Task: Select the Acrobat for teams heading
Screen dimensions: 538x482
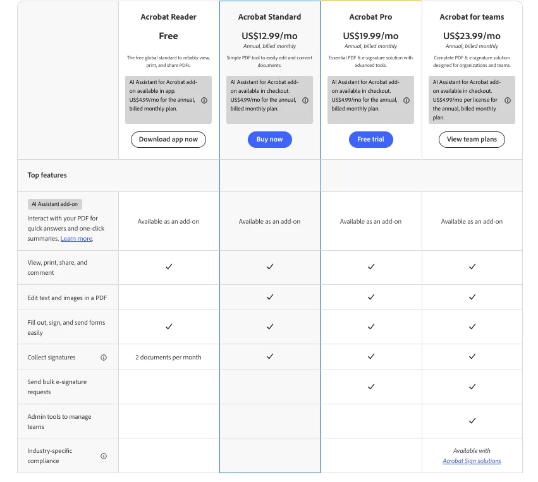Action: pos(472,17)
